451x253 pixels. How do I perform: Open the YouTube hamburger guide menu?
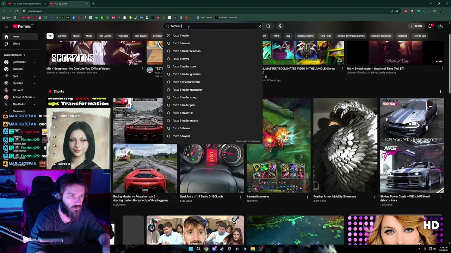click(6, 26)
